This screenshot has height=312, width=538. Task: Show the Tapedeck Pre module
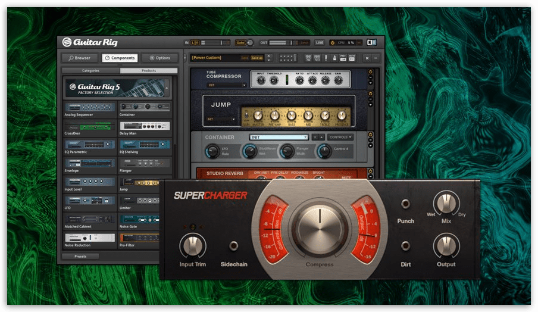point(308,58)
